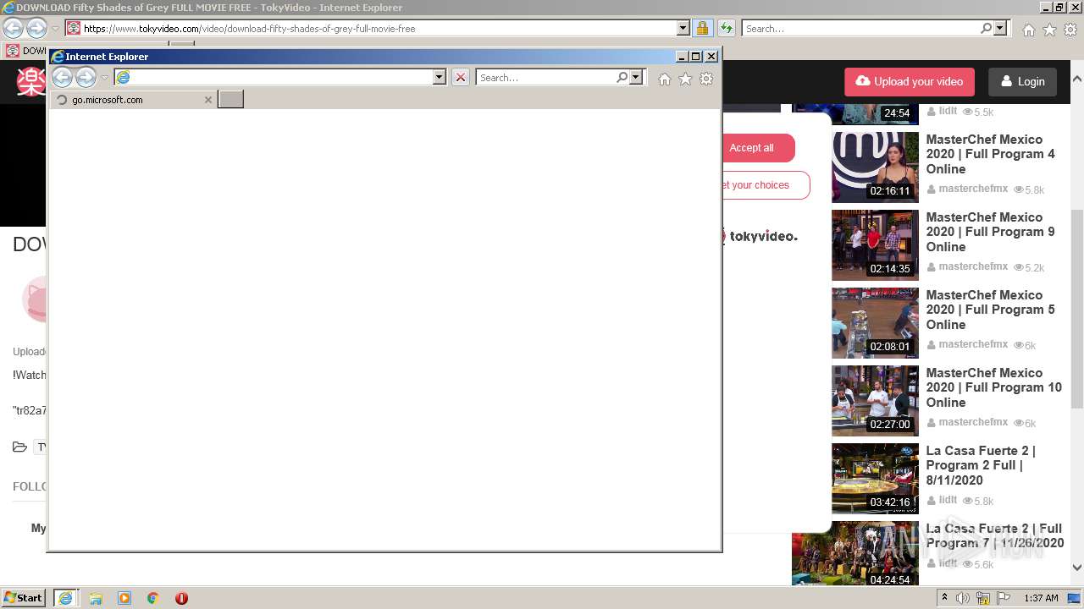The image size is (1084, 609).
Task: Click thumbnail with 02:14:35 duration
Action: 875,245
